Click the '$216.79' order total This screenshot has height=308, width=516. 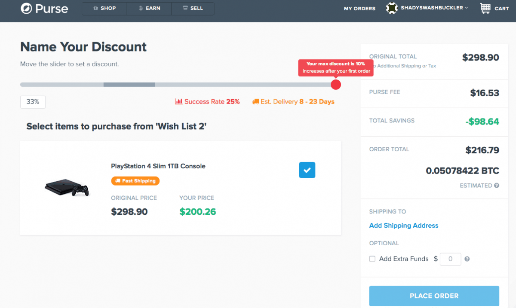click(x=482, y=150)
